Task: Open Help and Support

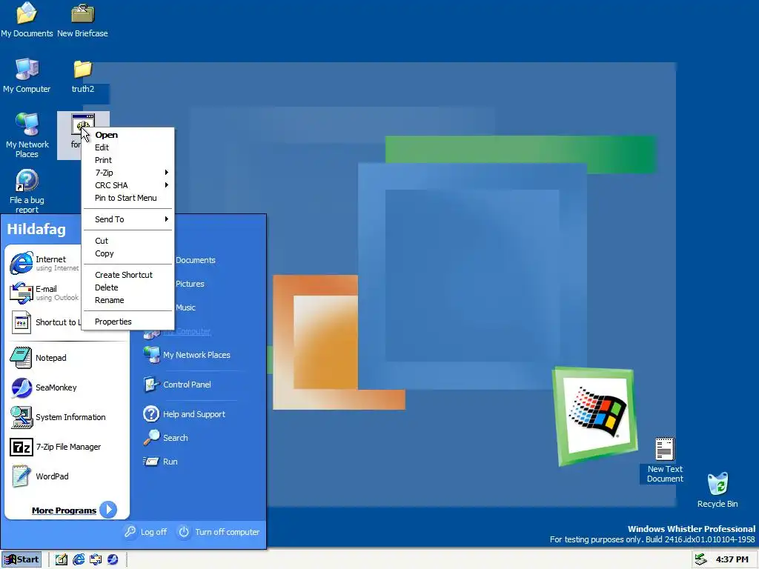Action: point(185,414)
